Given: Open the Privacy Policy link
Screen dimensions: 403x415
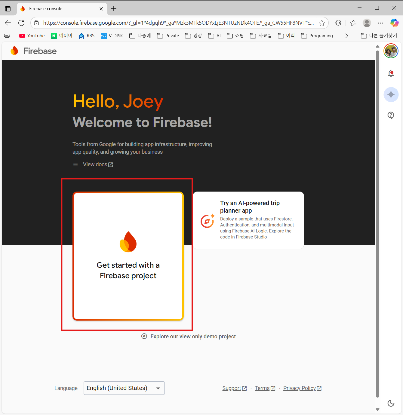Looking at the screenshot, I should (x=302, y=388).
